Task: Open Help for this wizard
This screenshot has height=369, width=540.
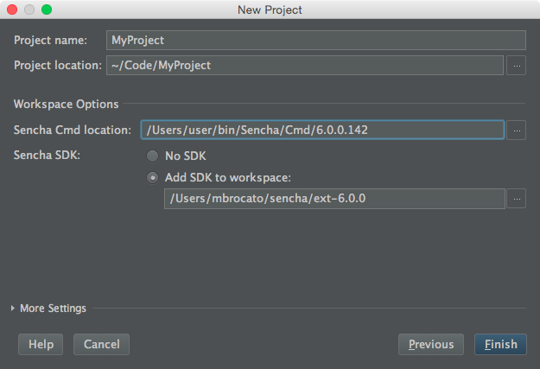Action: 41,344
